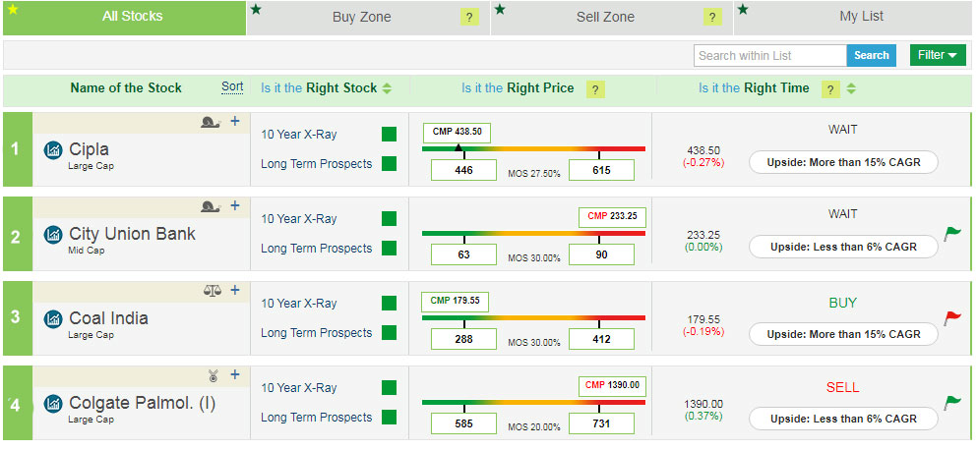The image size is (978, 450).
Task: Click the snail icon on Cipla row
Action: pyautogui.click(x=211, y=122)
